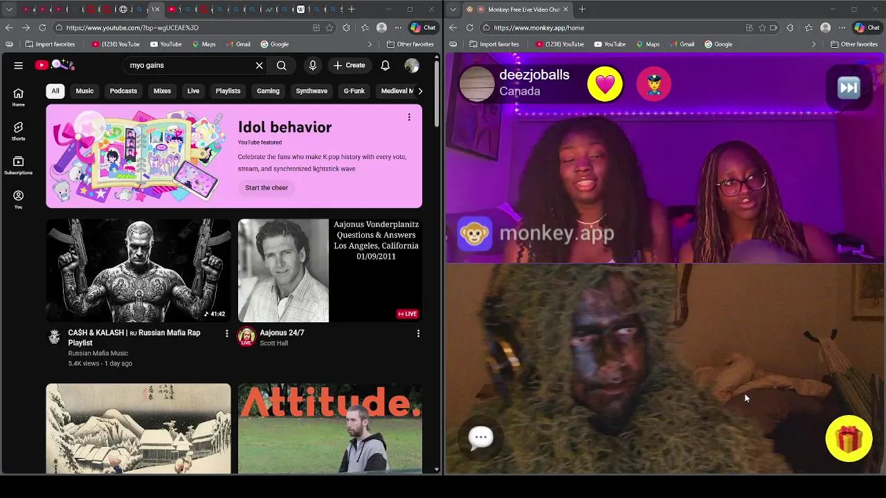Open Import favorites in Monkey window
The image size is (886, 498).
click(x=494, y=44)
